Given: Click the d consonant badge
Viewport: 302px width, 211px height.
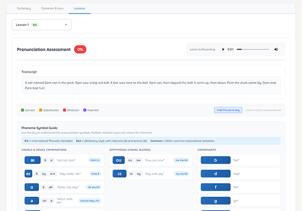Looking at the screenshot, I should pos(215,173).
